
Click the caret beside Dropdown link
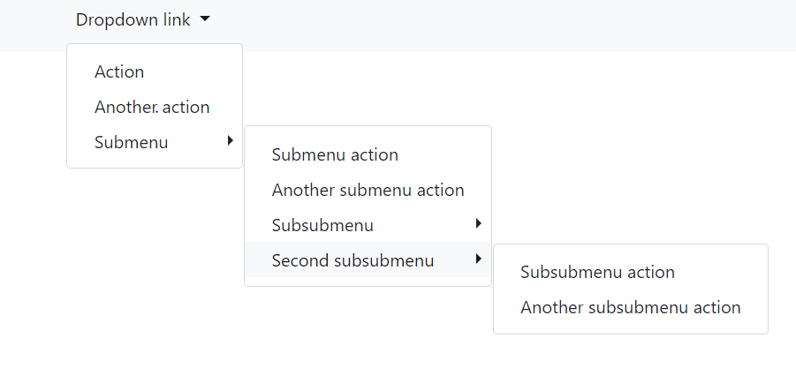click(205, 19)
